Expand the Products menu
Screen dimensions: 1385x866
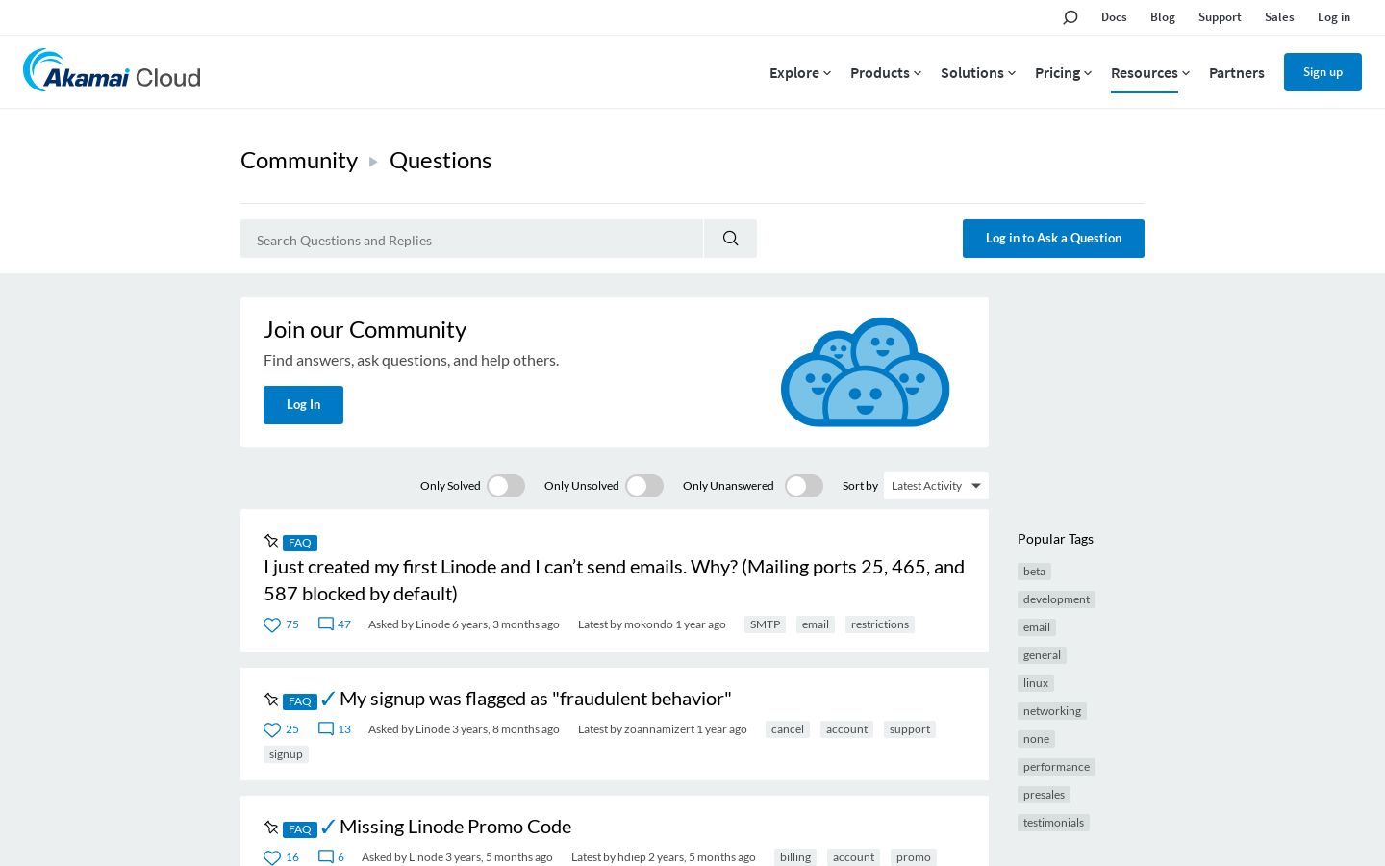pyautogui.click(x=886, y=73)
